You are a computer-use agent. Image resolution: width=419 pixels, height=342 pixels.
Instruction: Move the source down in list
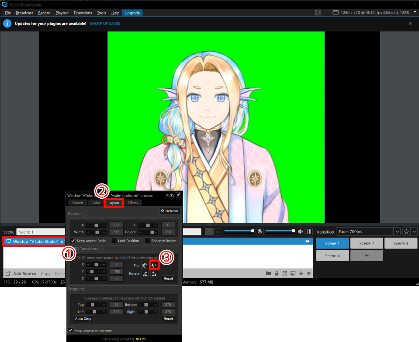pyautogui.click(x=301, y=273)
